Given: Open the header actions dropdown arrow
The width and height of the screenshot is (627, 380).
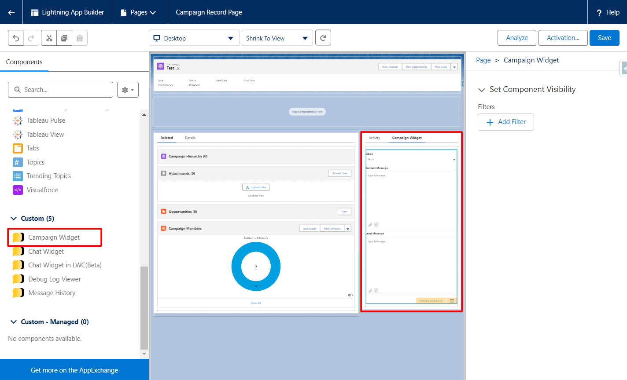Looking at the screenshot, I should click(454, 67).
